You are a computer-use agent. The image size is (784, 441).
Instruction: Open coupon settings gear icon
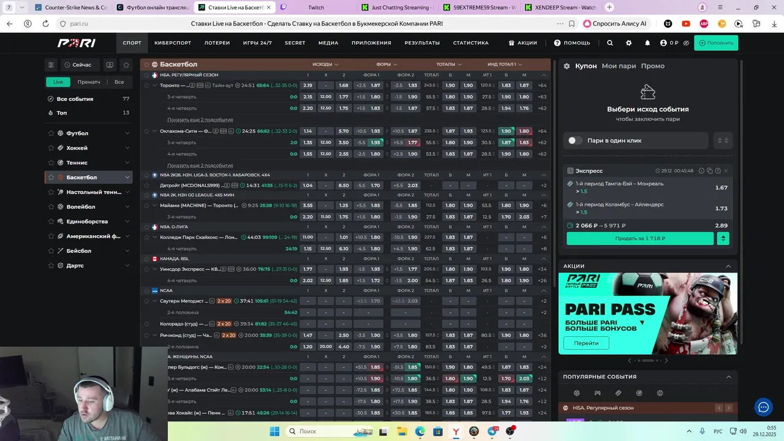pos(567,66)
